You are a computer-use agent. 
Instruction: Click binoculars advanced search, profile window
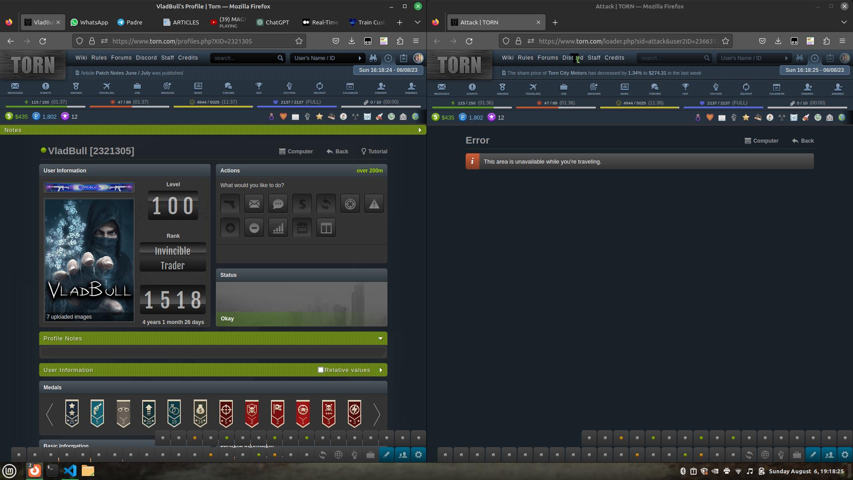373,58
